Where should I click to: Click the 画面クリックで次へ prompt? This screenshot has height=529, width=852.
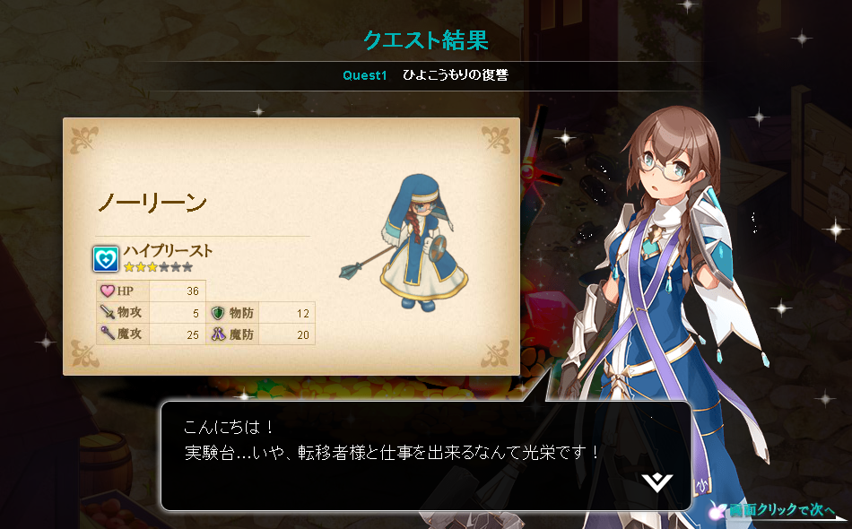point(782,510)
